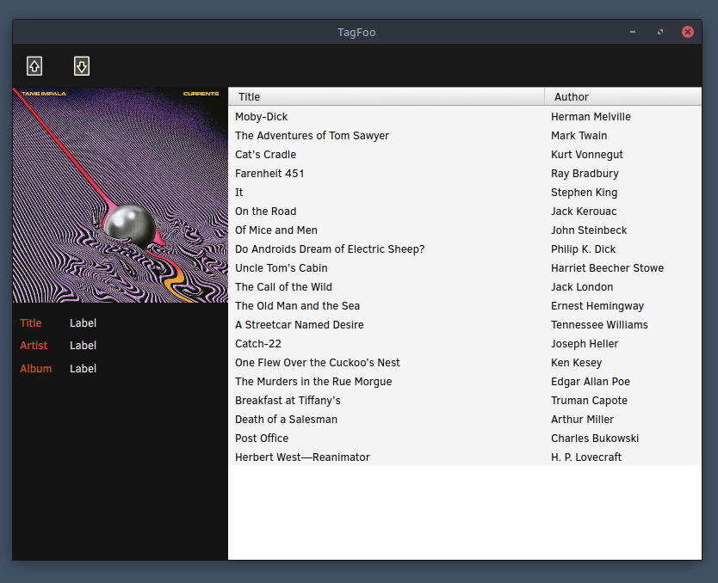Image resolution: width=718 pixels, height=583 pixels.
Task: Select Herbert West—Reanimator entry
Action: [x=465, y=457]
